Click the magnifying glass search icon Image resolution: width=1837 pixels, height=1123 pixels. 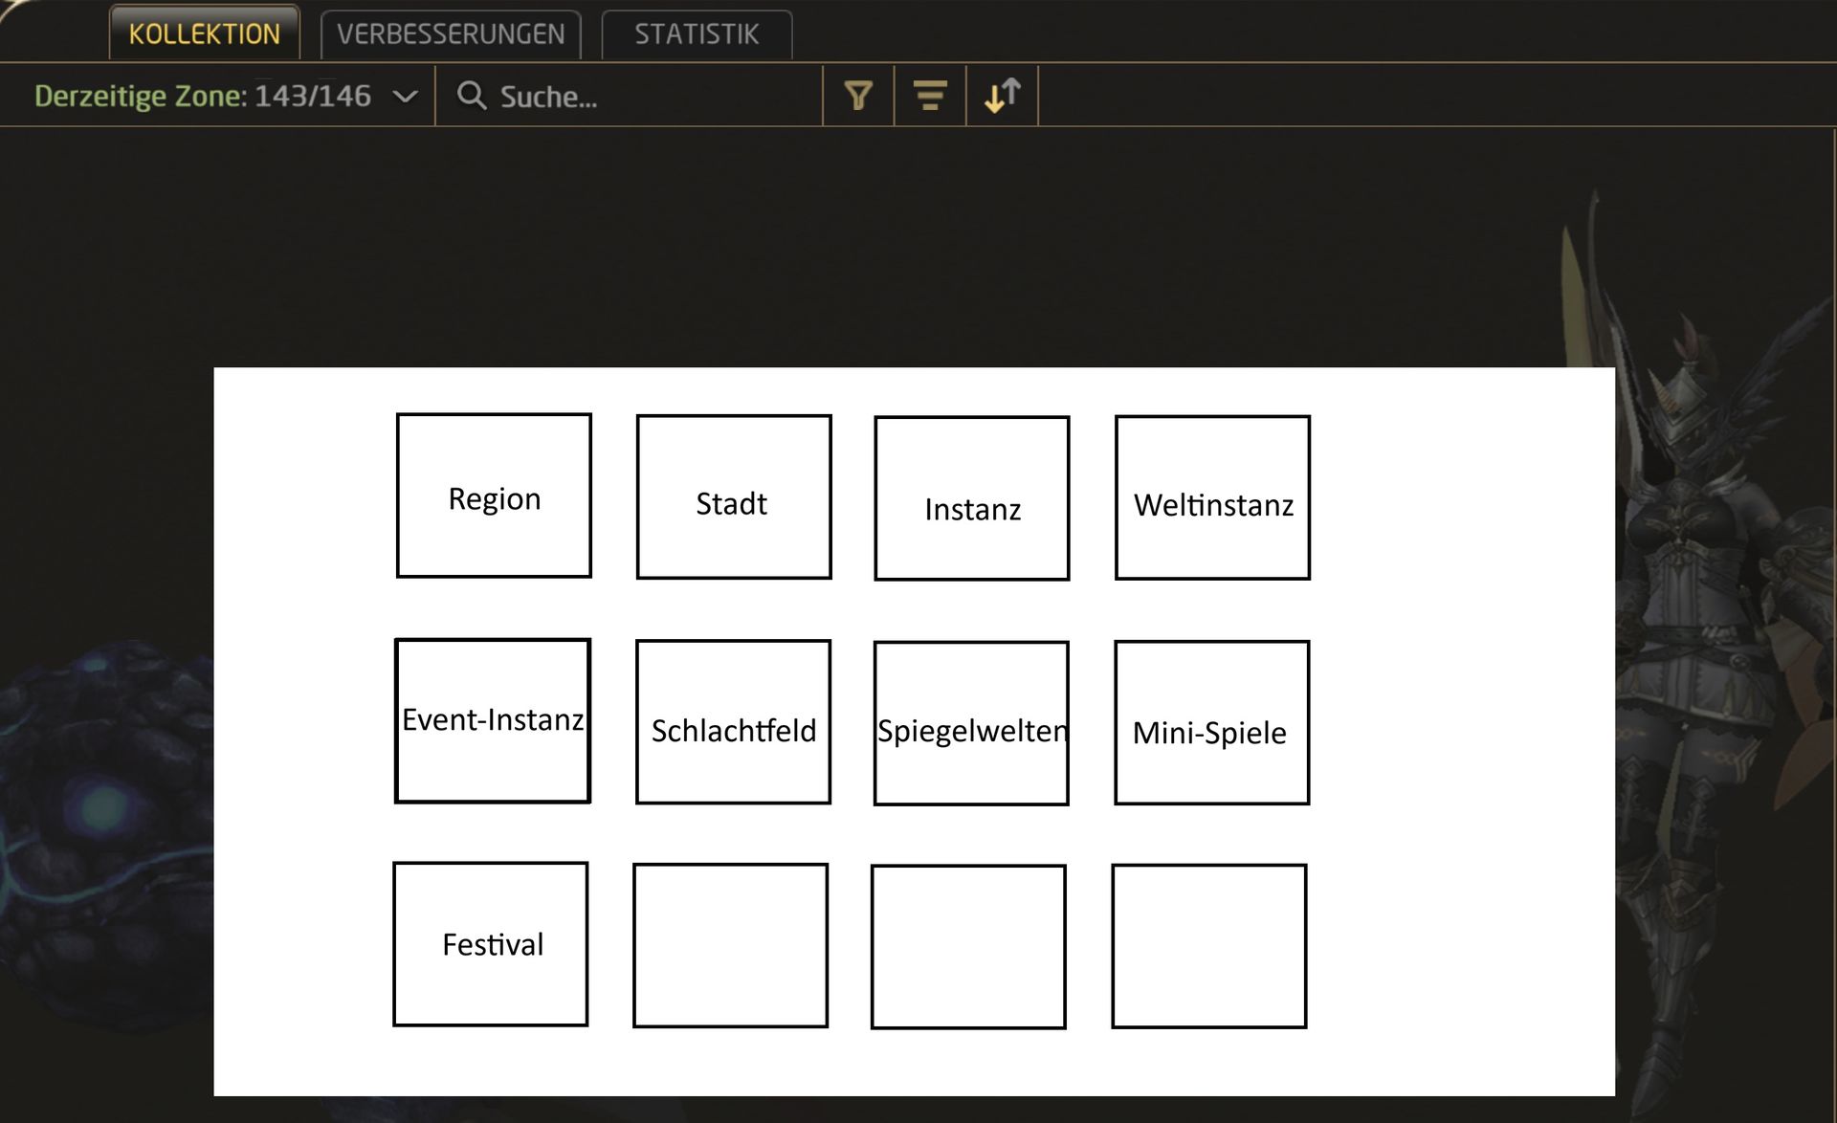(x=471, y=96)
